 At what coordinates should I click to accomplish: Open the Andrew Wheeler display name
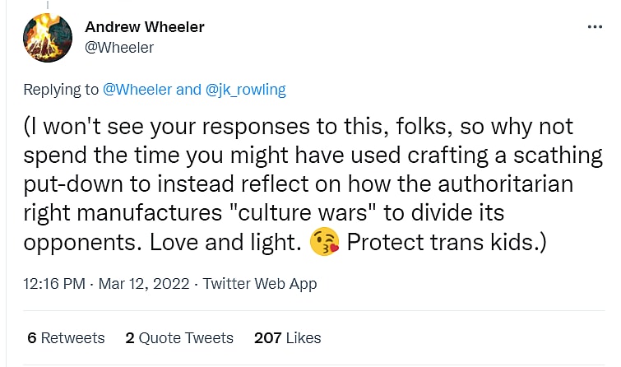tap(145, 27)
